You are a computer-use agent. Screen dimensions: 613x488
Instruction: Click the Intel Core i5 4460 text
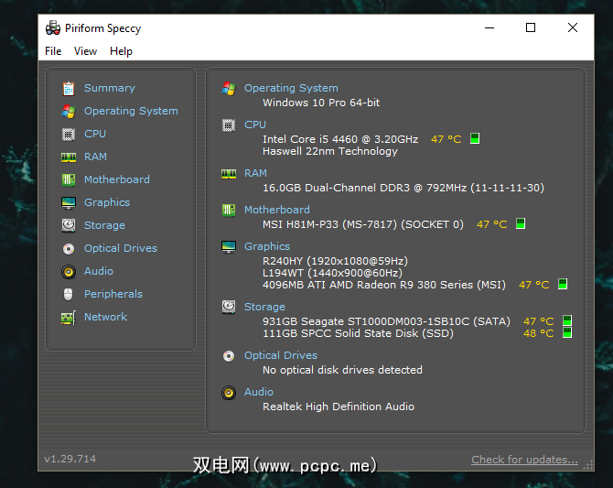[x=340, y=139]
